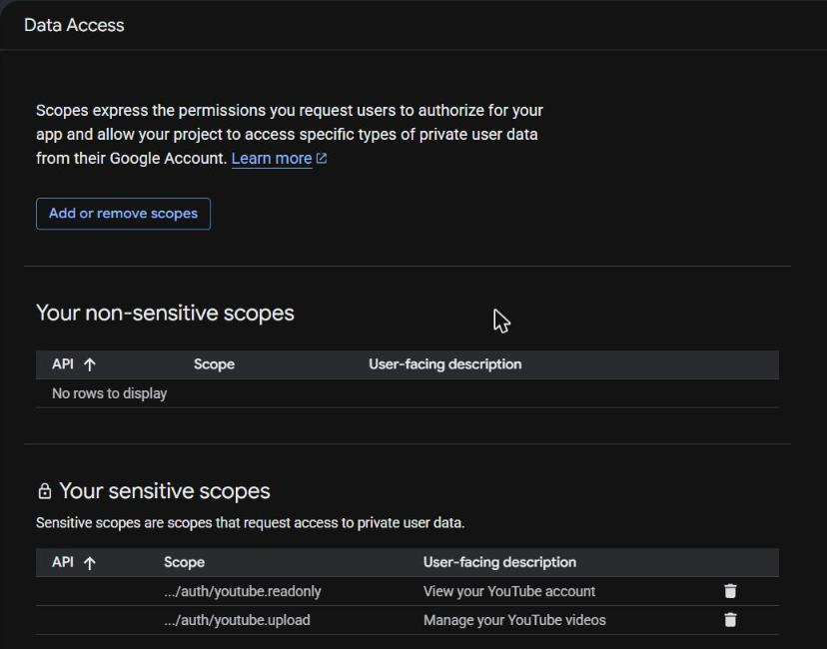
Task: Click Add or remove scopes button
Action: 123,214
